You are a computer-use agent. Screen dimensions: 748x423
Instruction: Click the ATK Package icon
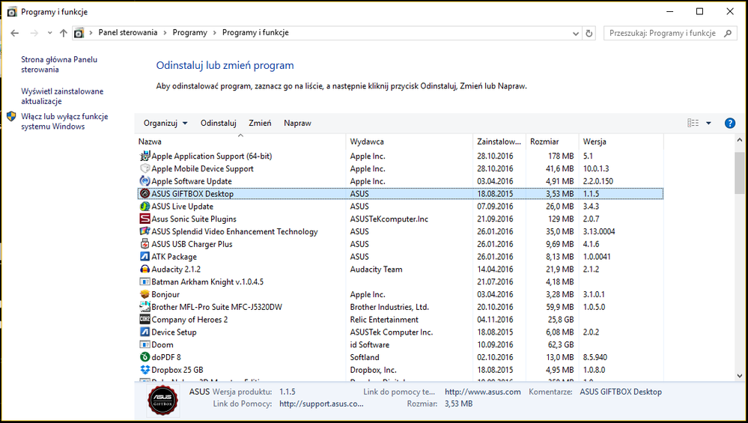tap(145, 257)
